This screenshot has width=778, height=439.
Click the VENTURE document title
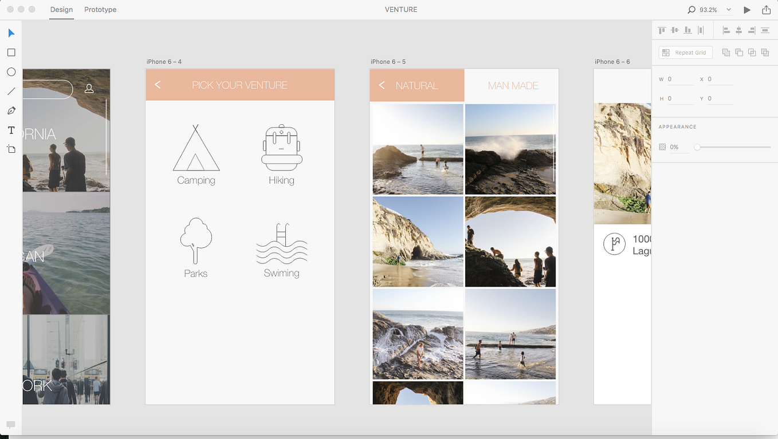[x=401, y=10]
